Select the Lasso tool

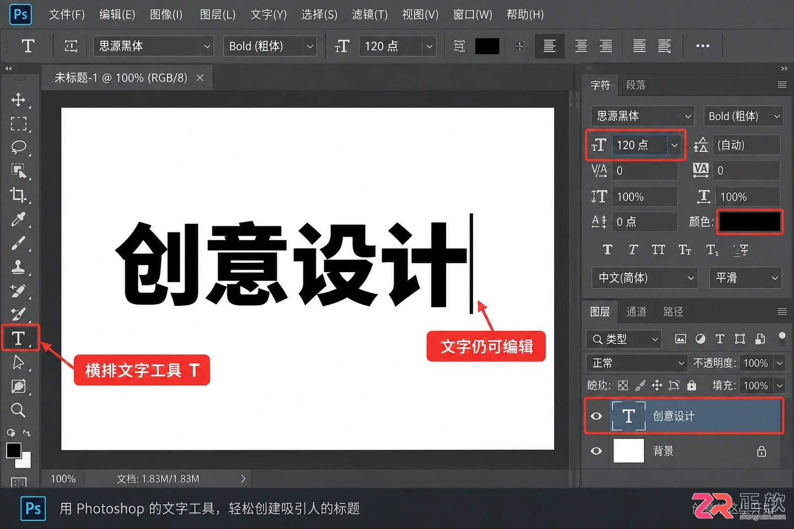[x=18, y=147]
